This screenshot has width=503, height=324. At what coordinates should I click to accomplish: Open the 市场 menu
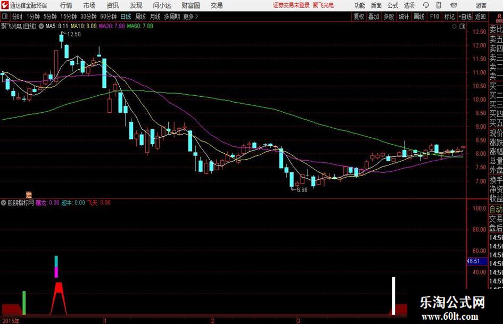coord(89,5)
